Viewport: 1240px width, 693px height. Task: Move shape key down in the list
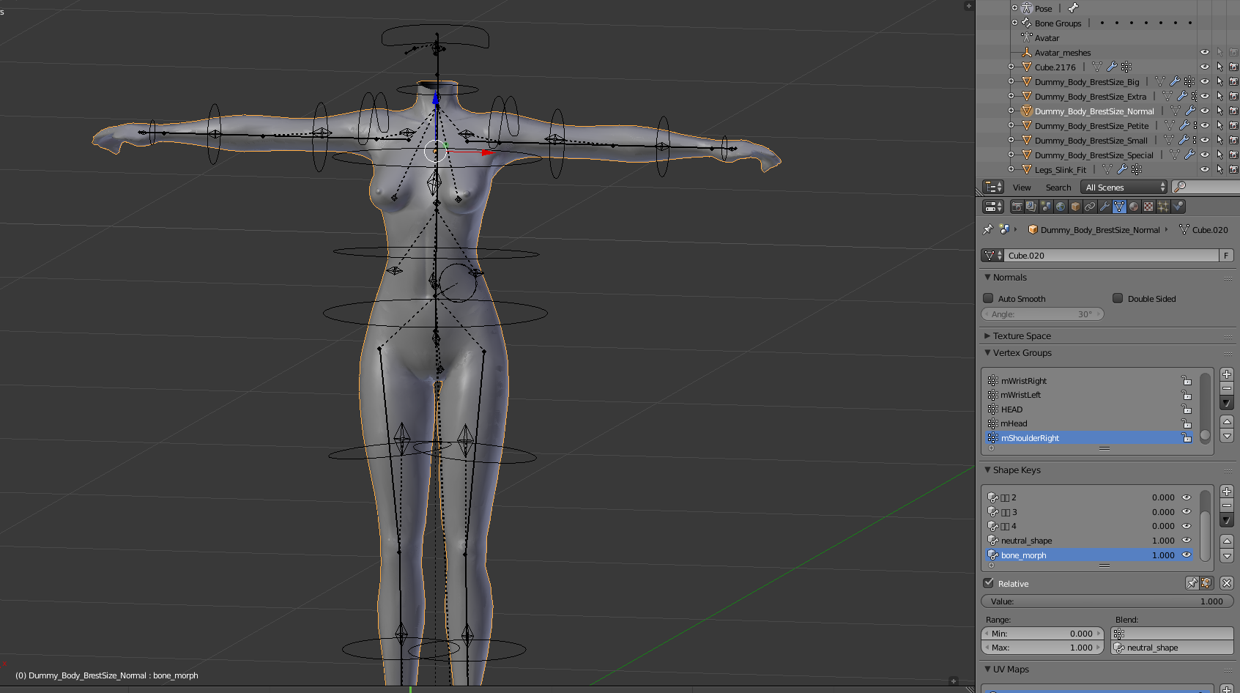tap(1227, 555)
